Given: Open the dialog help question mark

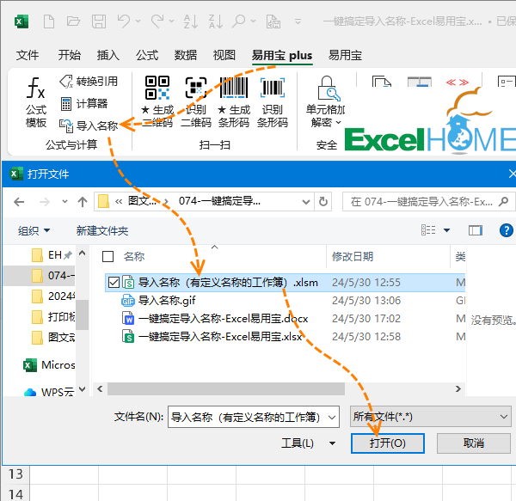Looking at the screenshot, I should [x=506, y=230].
